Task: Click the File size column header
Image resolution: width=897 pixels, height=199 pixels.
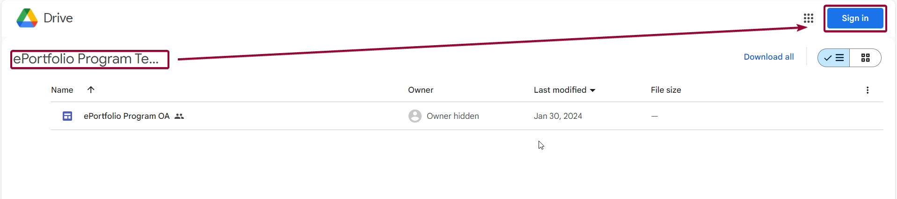Action: coord(666,90)
